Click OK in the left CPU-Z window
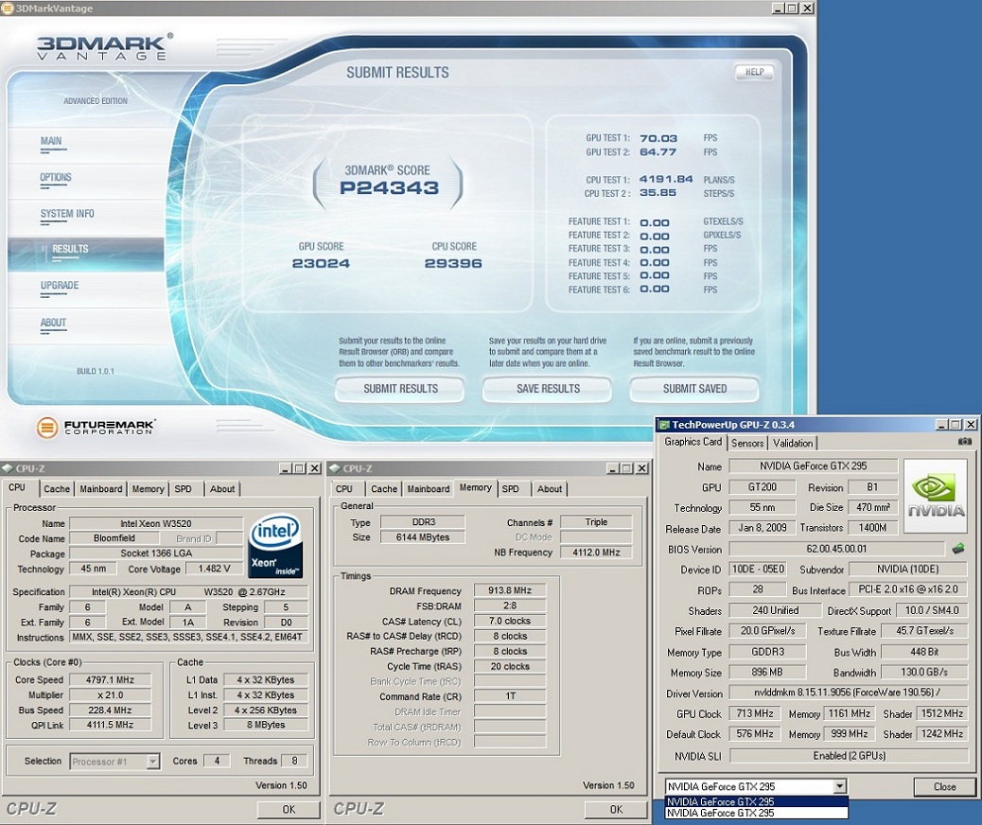 click(289, 809)
